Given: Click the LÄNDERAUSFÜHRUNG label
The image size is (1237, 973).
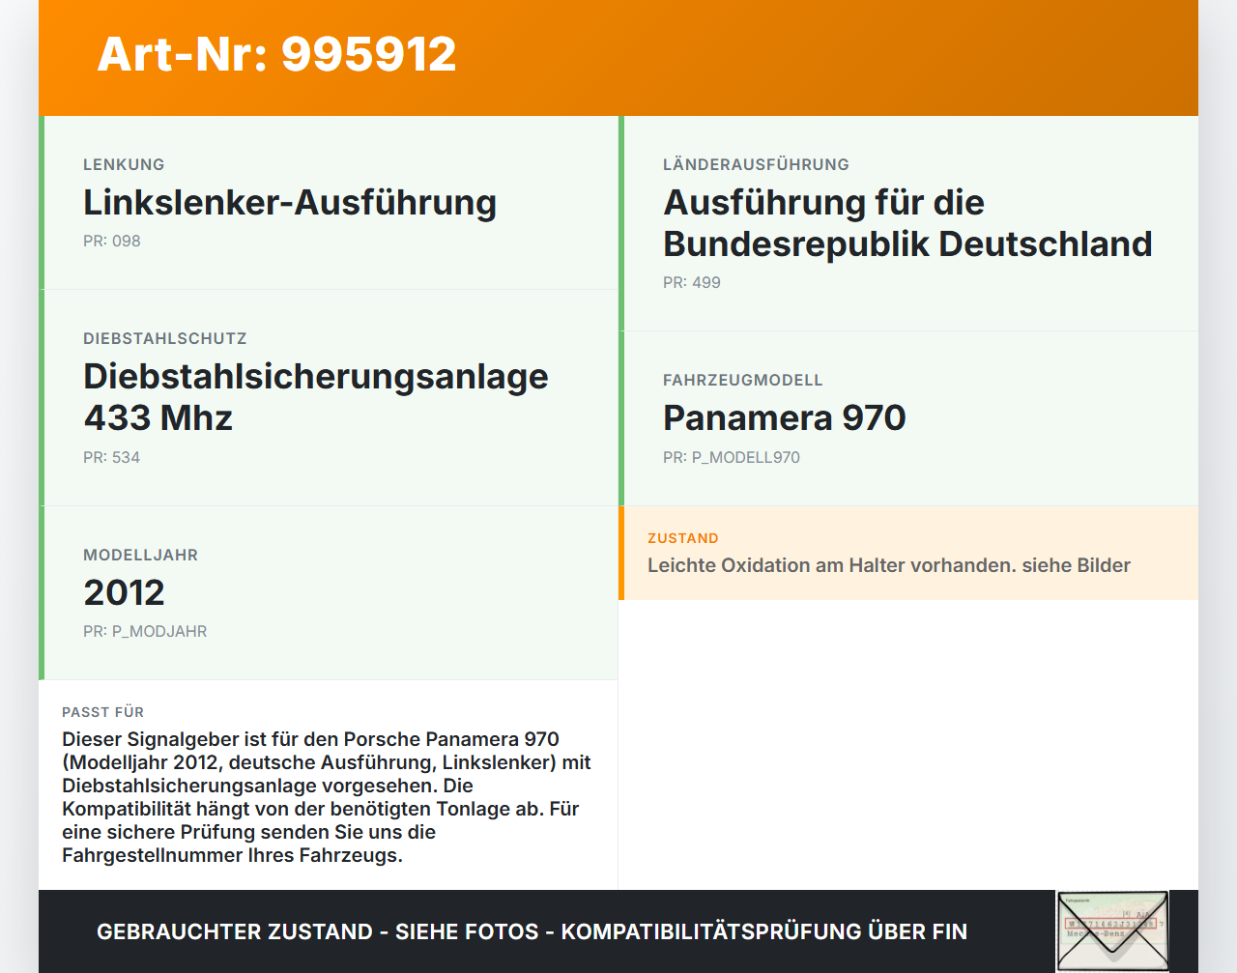Looking at the screenshot, I should point(756,164).
